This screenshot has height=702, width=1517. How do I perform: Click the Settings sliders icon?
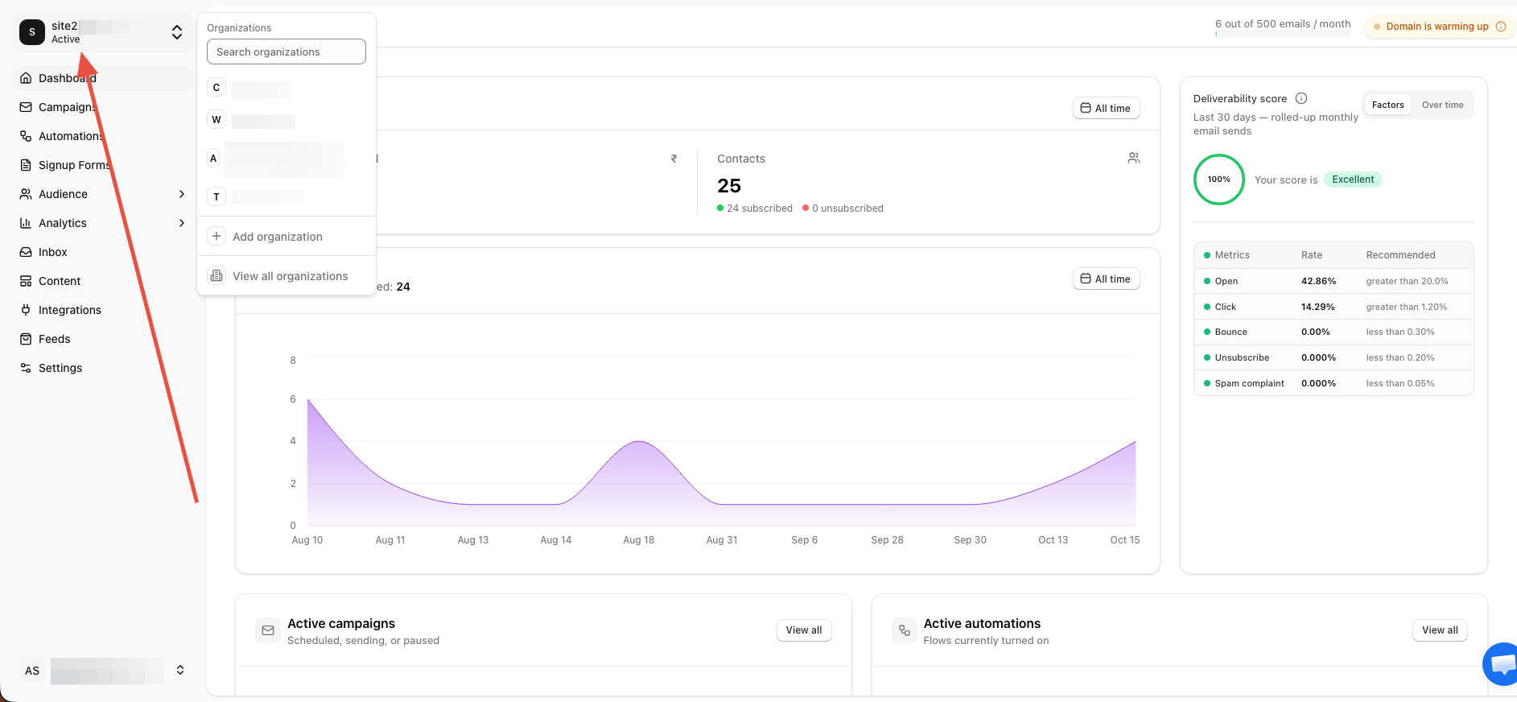coord(26,368)
